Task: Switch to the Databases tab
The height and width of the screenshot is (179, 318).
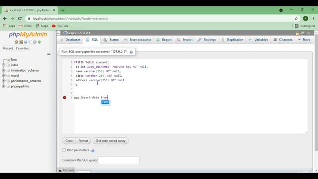Action: click(71, 40)
